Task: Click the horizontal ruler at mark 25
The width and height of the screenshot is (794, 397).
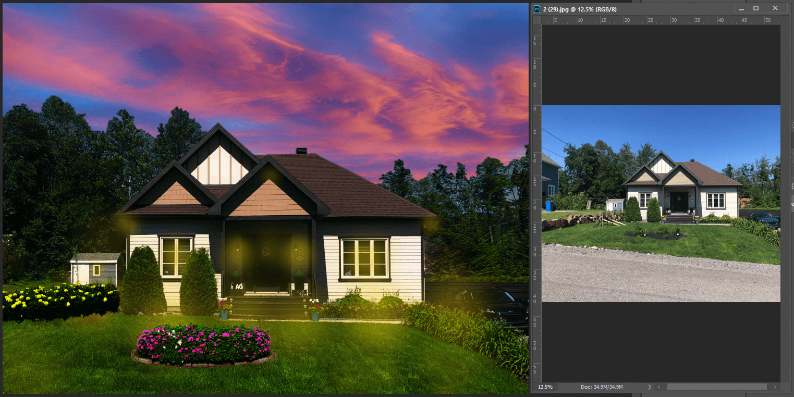Action: click(x=650, y=20)
